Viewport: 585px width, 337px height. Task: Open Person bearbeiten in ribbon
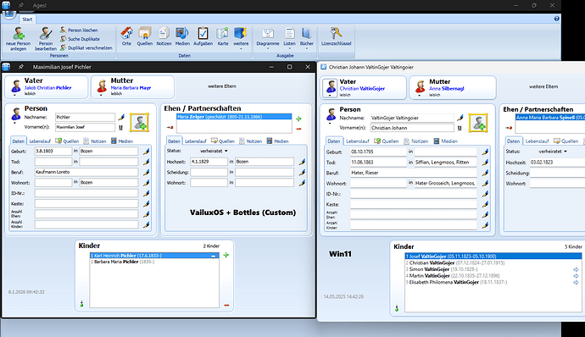coord(46,38)
